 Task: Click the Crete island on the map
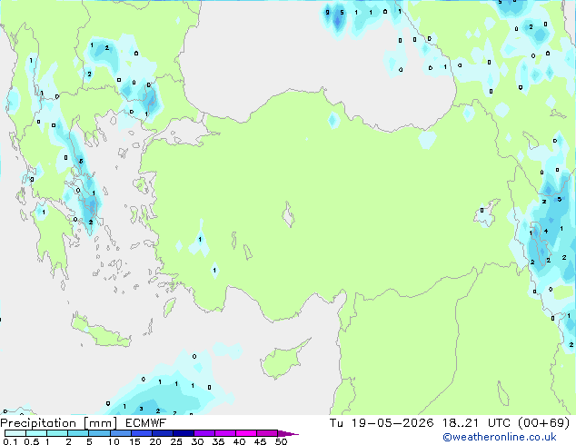(100, 331)
